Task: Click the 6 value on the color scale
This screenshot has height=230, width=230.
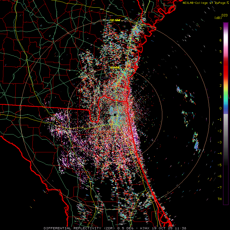Action: [221, 40]
